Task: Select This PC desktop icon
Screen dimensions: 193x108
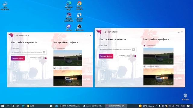Action: coord(5,6)
